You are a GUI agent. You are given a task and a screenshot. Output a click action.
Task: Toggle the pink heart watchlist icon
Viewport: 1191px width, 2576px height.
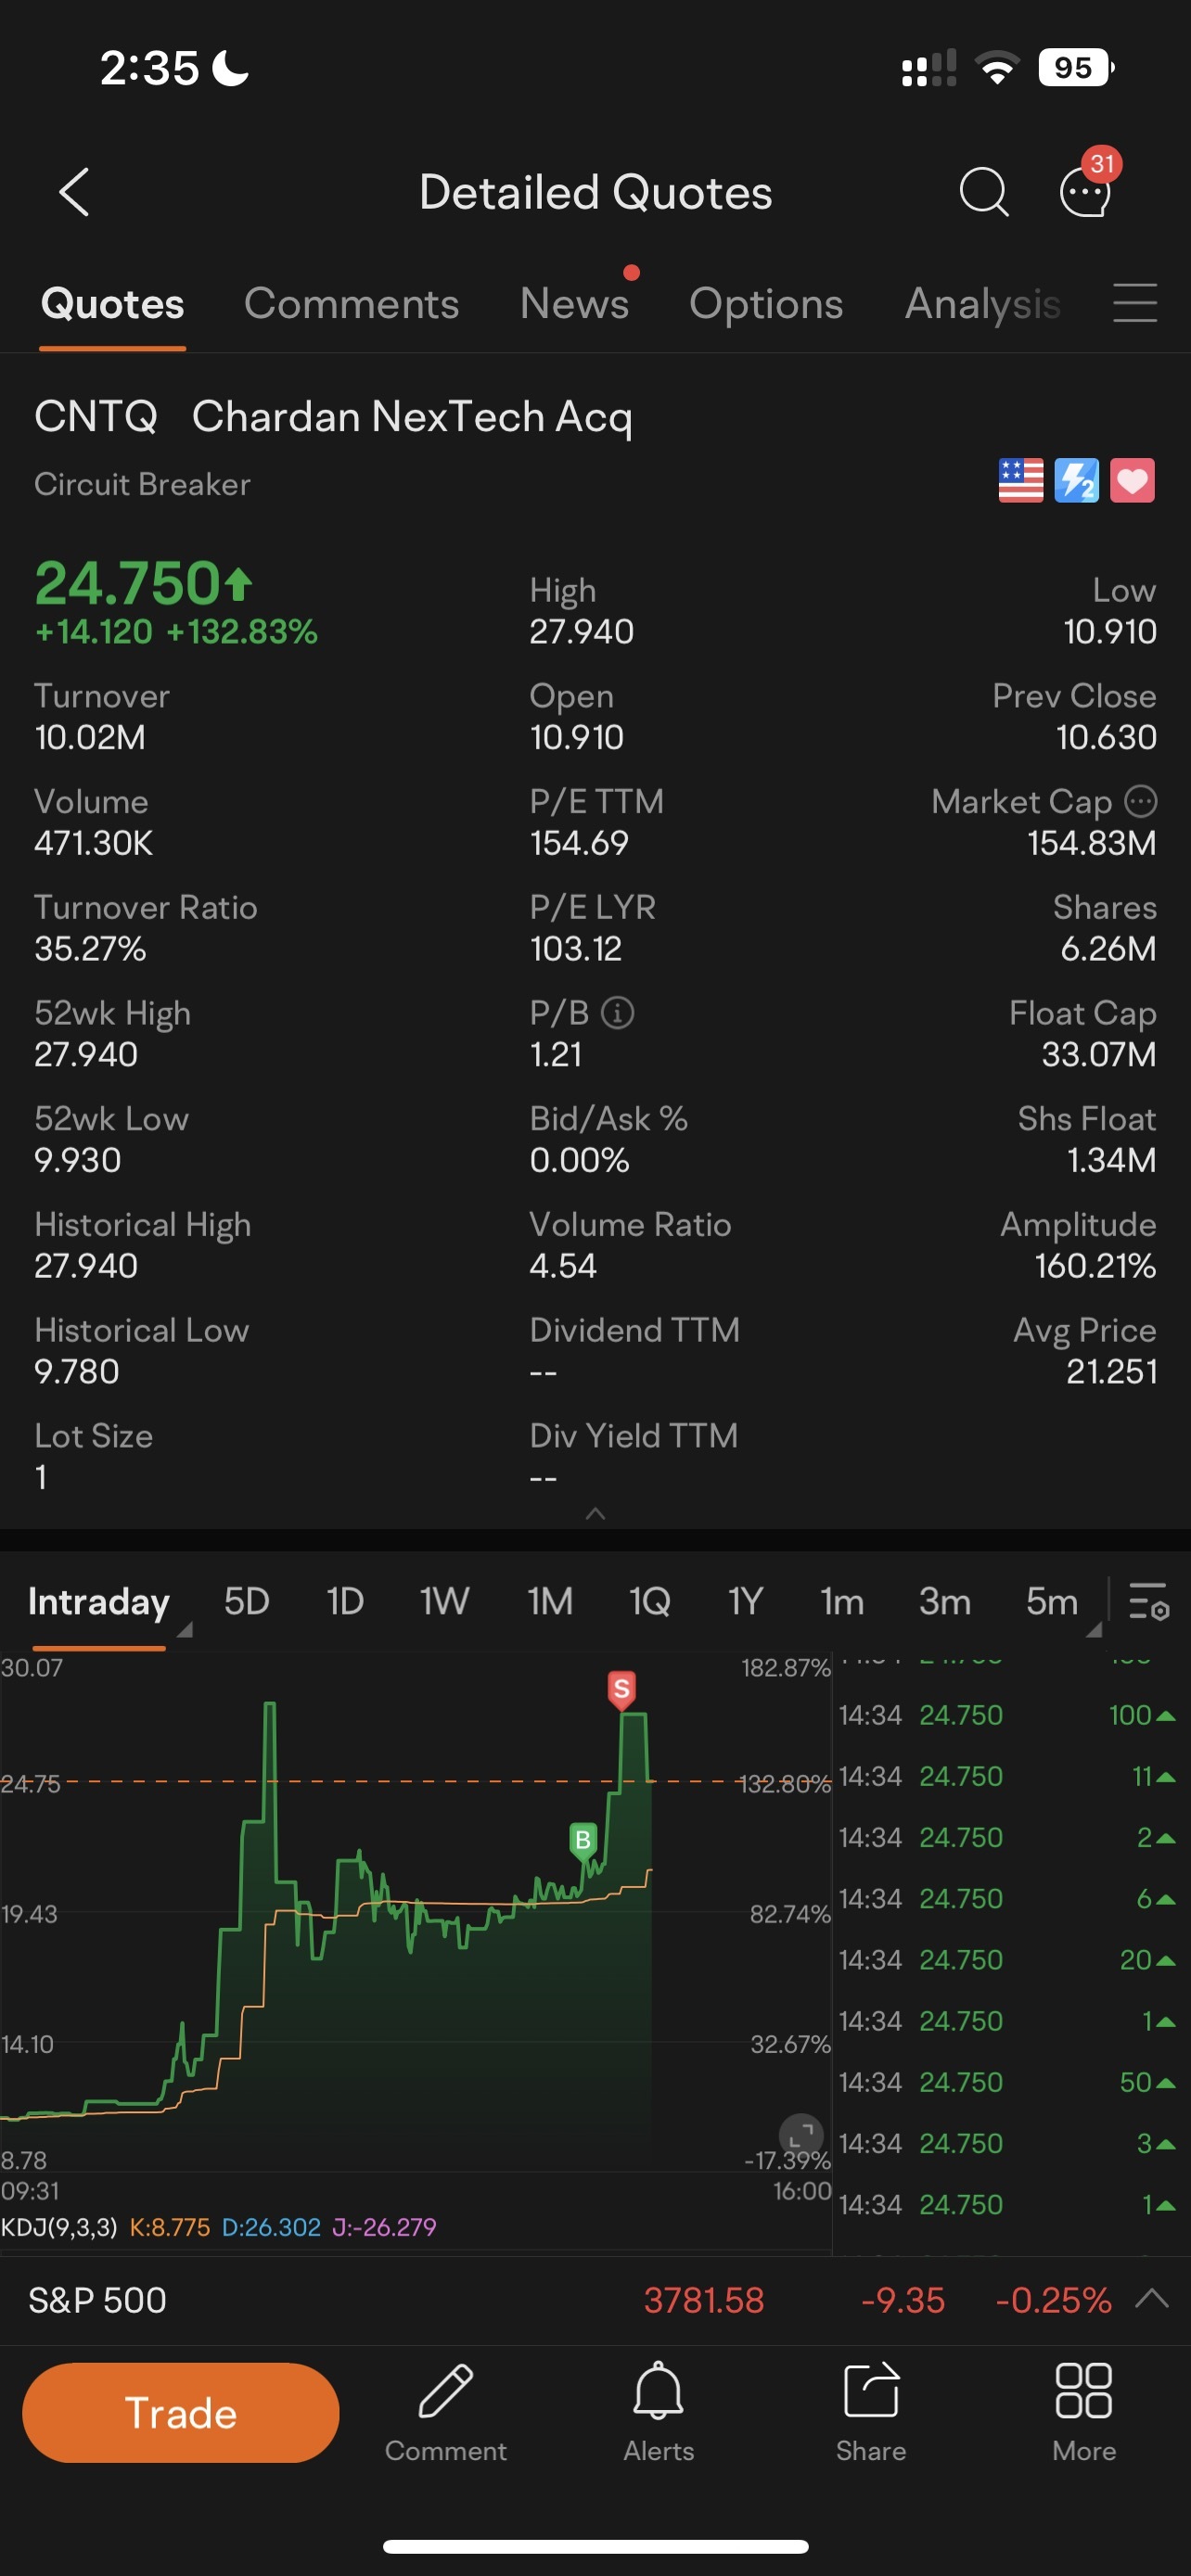[1132, 481]
